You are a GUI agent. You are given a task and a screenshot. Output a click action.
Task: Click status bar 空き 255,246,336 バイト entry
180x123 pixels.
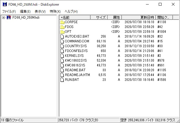(148, 120)
